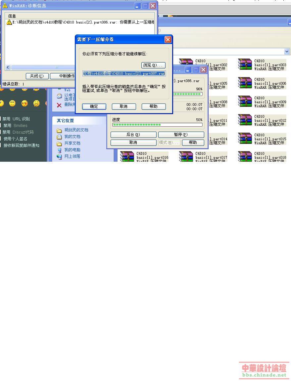
Task: Click the part086.rar diagnostic message text
Action: (83, 22)
